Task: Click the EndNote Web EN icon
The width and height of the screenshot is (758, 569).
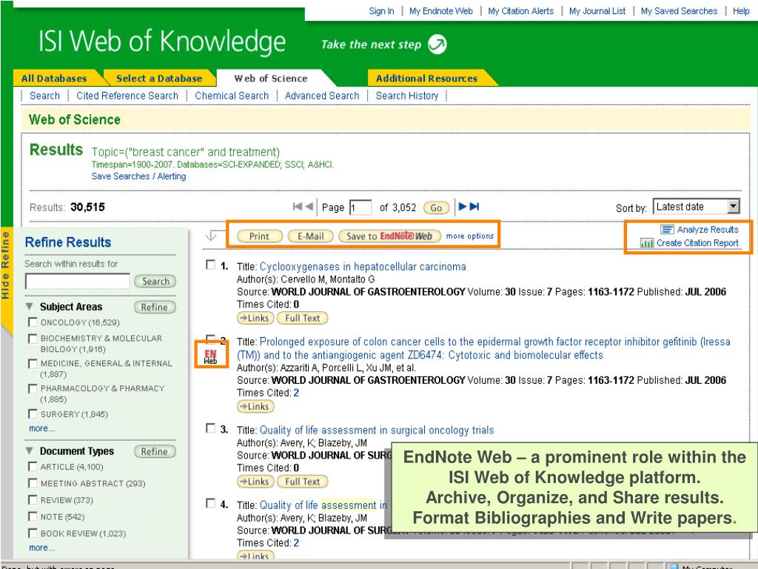Action: point(211,356)
